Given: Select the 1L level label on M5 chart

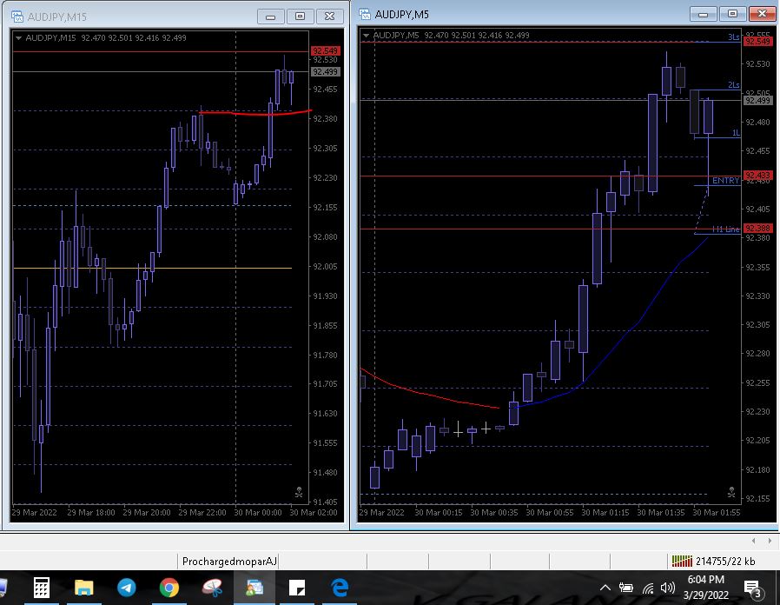Looking at the screenshot, I should click(x=735, y=132).
